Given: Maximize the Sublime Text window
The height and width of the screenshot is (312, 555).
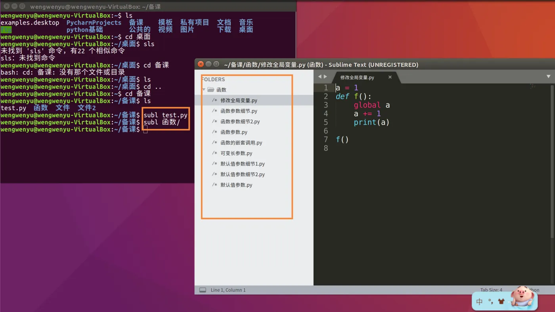Looking at the screenshot, I should [x=216, y=64].
